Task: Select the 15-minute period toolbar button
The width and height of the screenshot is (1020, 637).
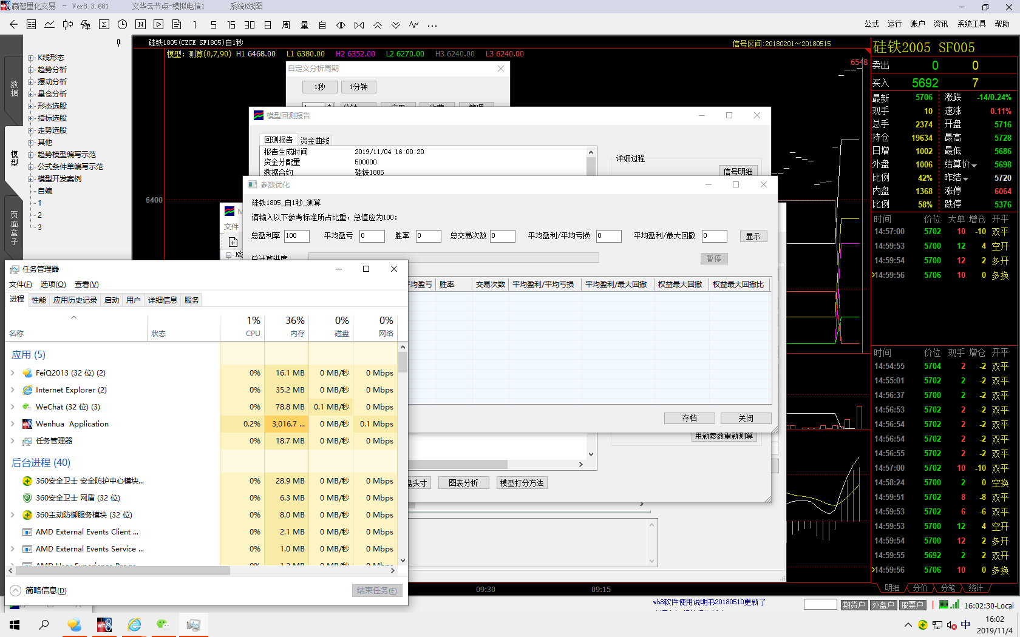Action: click(x=231, y=25)
